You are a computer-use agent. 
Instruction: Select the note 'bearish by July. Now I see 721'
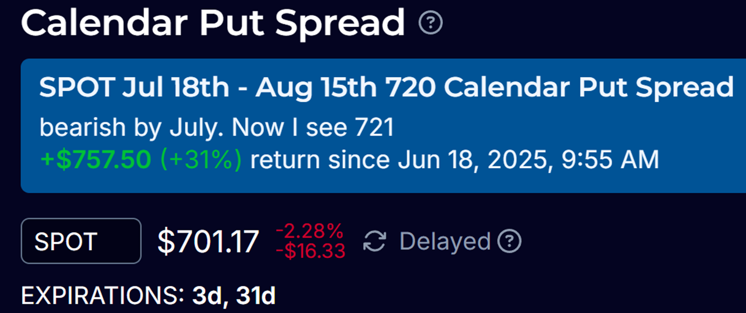216,128
